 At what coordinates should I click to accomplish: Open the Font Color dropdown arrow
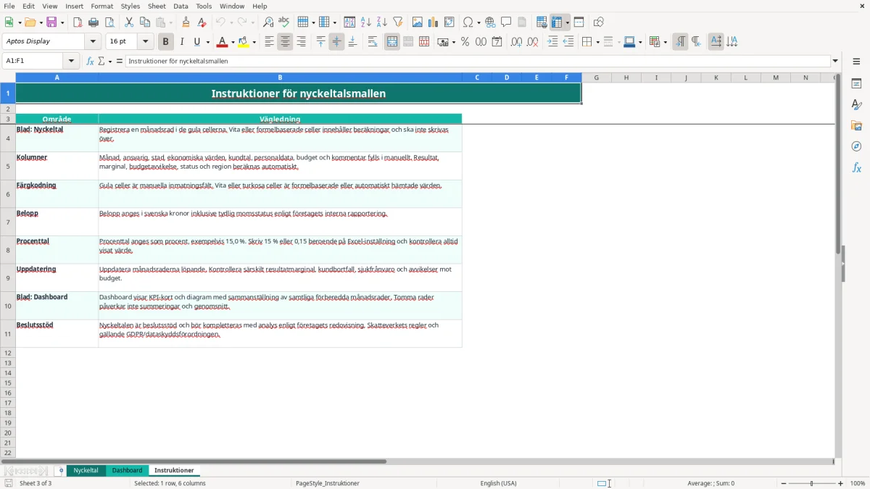coord(233,42)
